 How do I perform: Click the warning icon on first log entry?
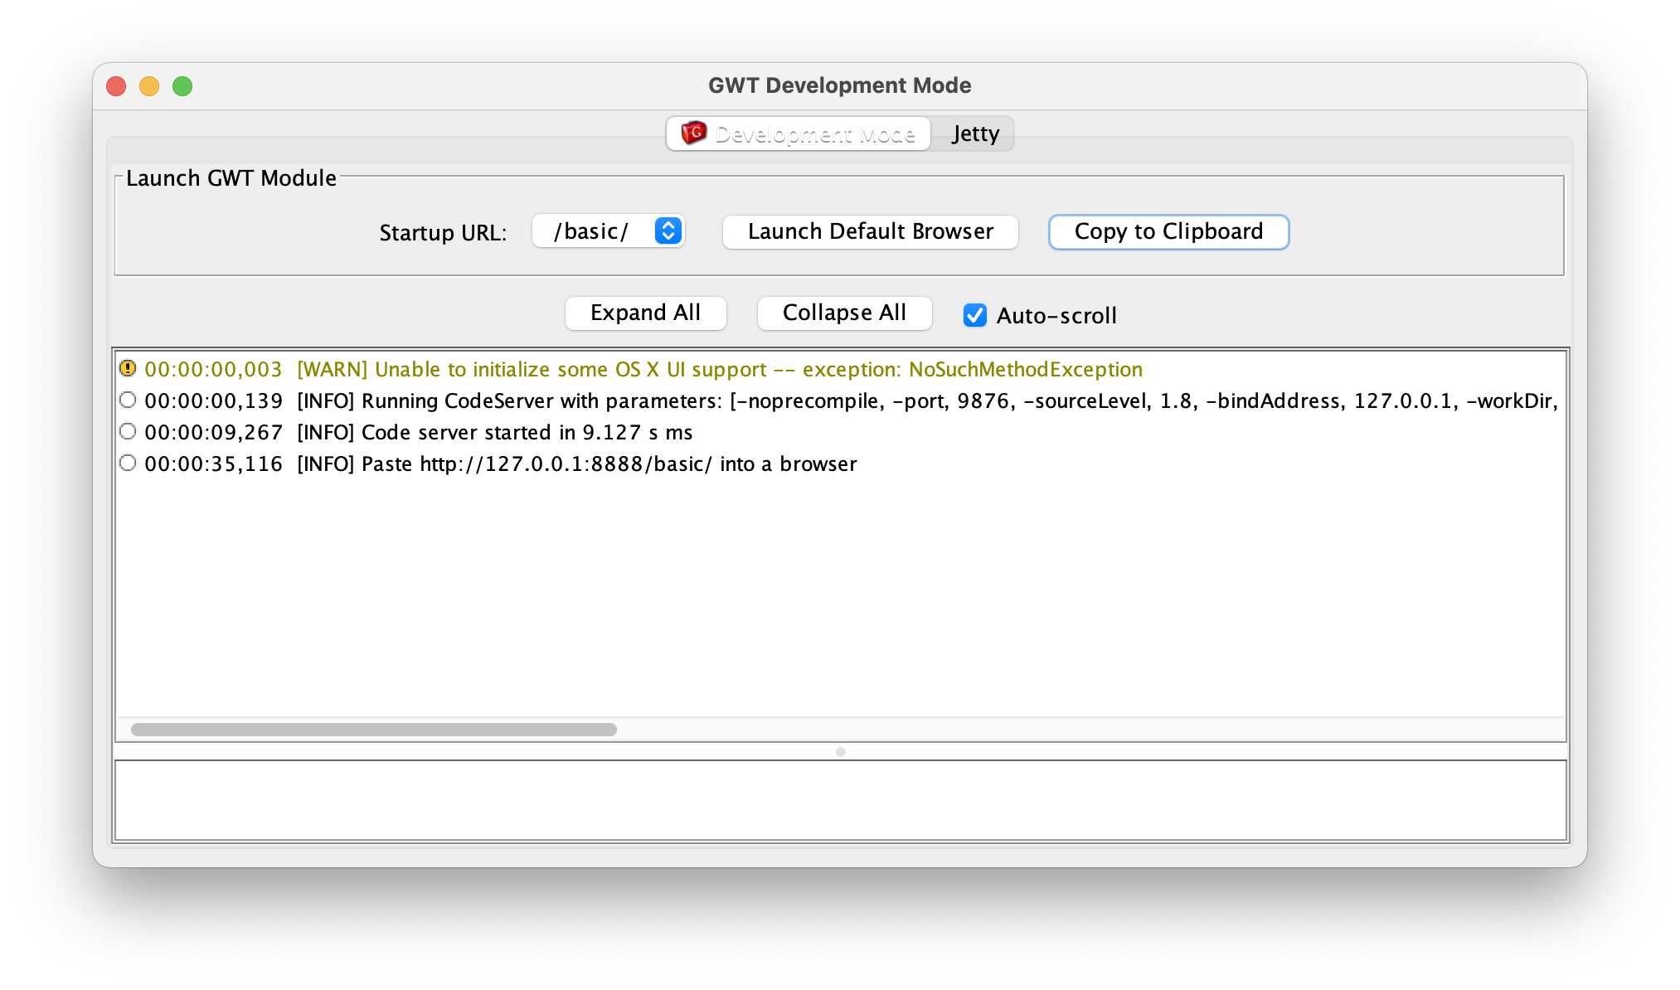(129, 370)
